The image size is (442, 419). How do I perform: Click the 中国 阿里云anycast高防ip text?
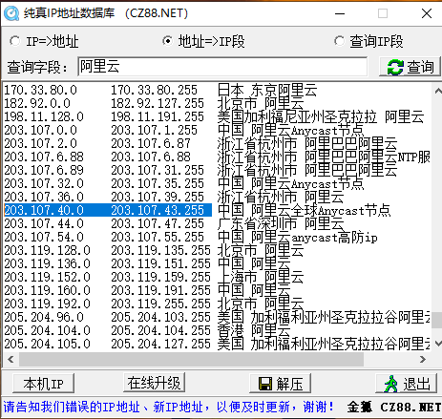[x=298, y=237]
